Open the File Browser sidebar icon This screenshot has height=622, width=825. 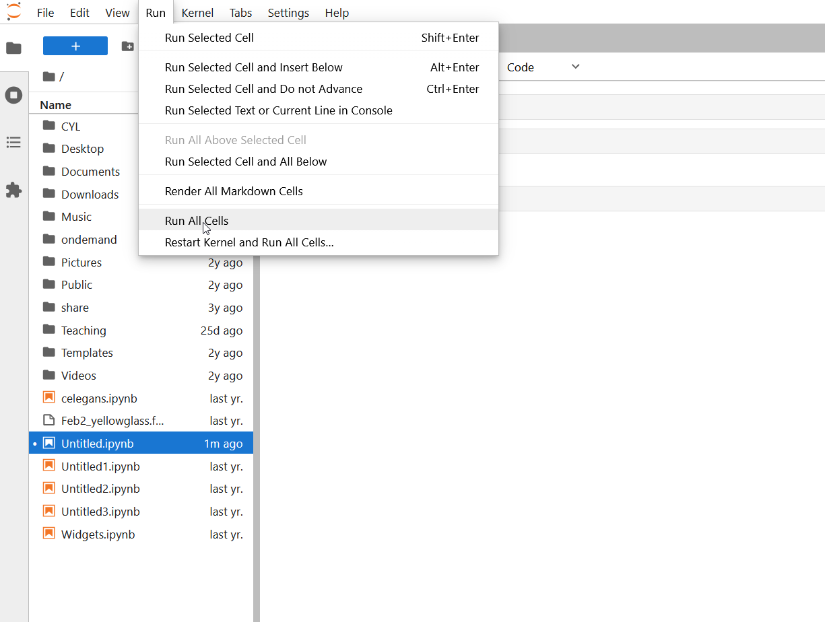click(x=13, y=48)
